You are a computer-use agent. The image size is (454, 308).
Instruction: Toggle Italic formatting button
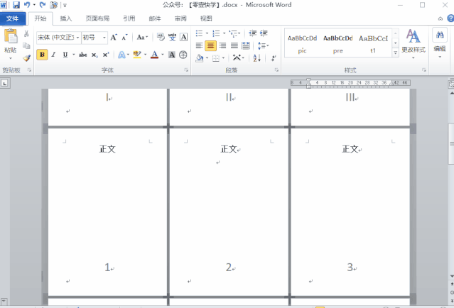pos(53,55)
